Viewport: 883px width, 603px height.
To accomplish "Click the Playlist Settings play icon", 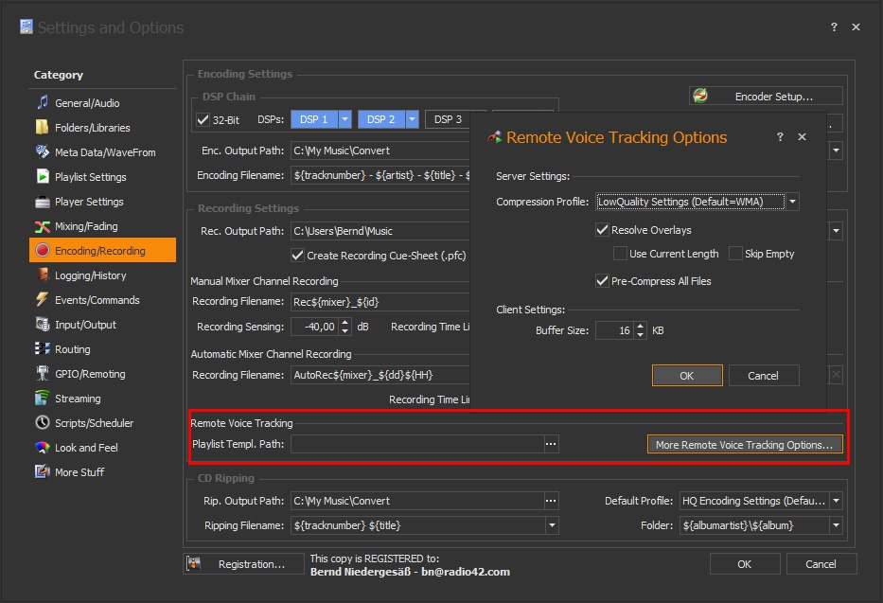I will point(43,176).
